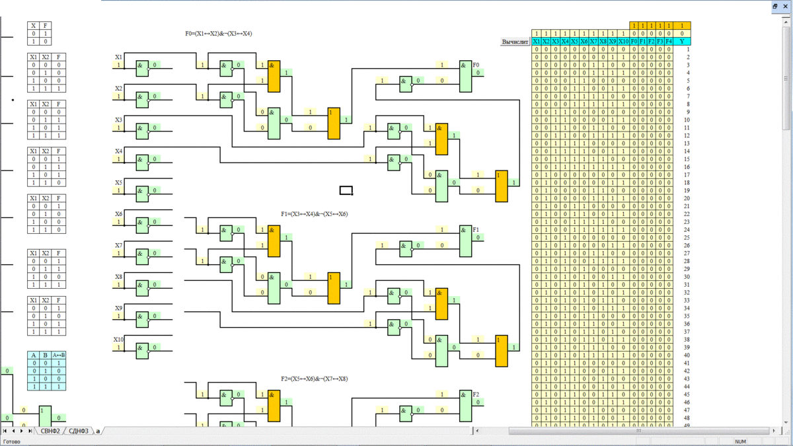Click the NUM indicator in status bar

(740, 441)
